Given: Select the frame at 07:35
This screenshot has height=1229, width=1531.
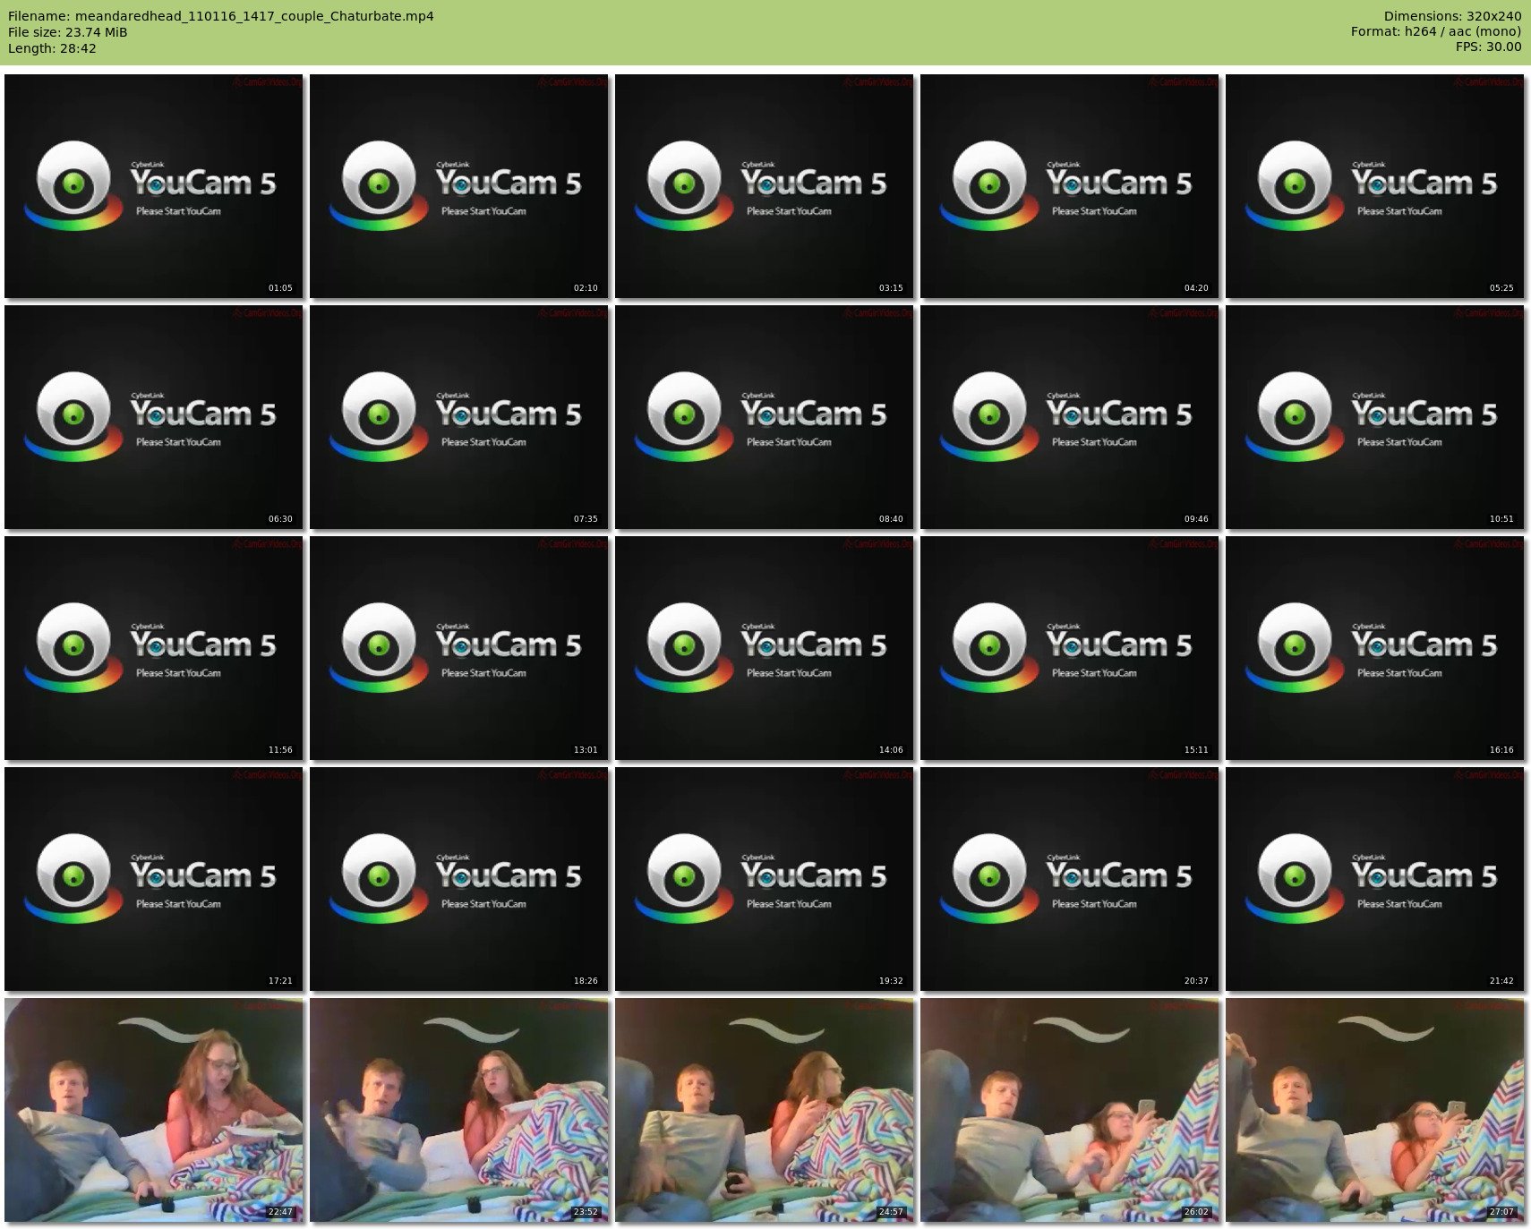Looking at the screenshot, I should pos(459,417).
